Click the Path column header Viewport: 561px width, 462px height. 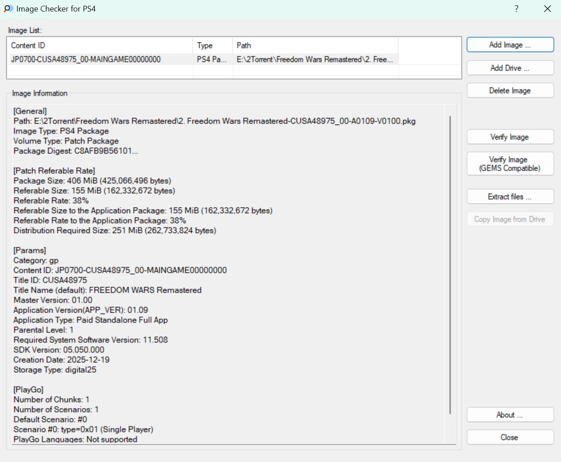[x=315, y=45]
